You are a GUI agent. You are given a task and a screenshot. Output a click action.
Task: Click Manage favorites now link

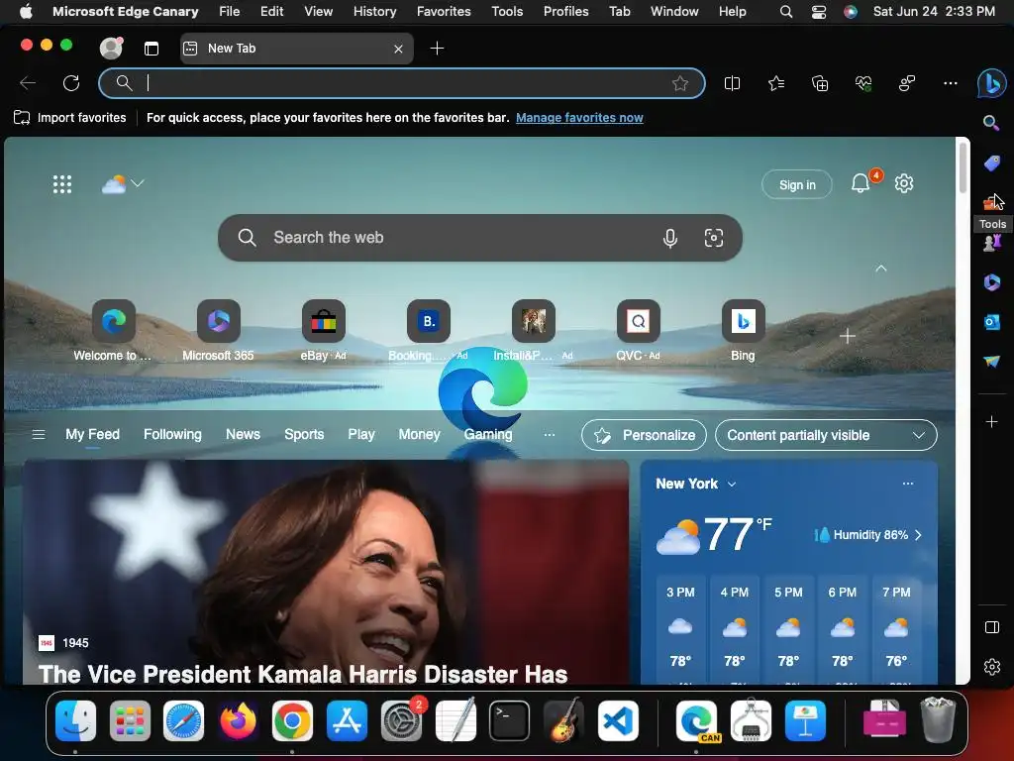tap(579, 118)
